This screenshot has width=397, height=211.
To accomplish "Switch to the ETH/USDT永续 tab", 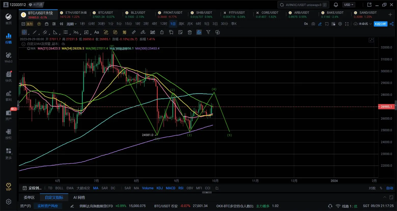I will pos(73,15).
